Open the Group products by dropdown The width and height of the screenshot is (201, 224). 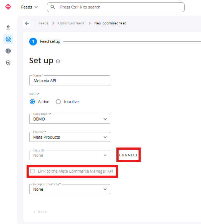pyautogui.click(x=69, y=189)
